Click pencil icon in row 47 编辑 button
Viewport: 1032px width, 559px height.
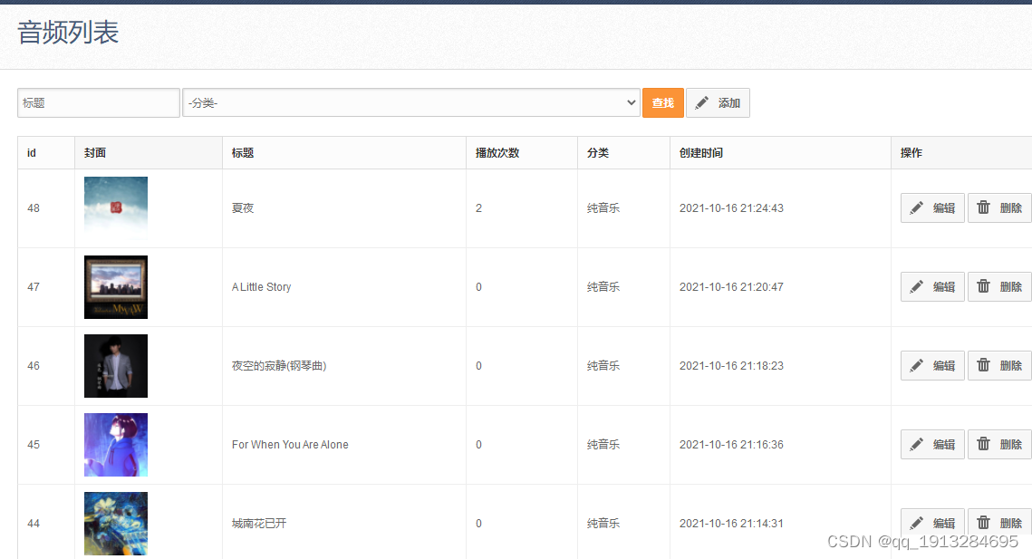(916, 286)
